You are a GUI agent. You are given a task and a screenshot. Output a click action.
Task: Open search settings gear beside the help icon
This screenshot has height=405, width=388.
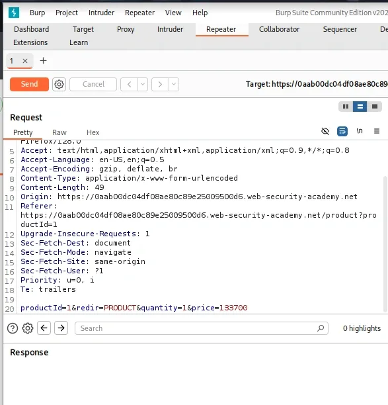(x=28, y=328)
